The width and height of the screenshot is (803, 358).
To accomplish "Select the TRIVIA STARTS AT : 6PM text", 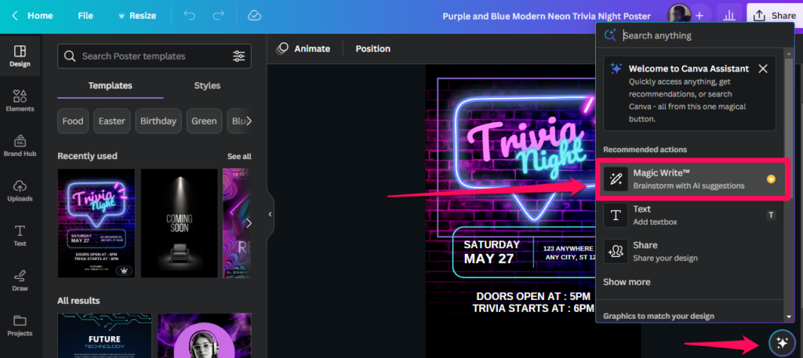I will [x=533, y=309].
